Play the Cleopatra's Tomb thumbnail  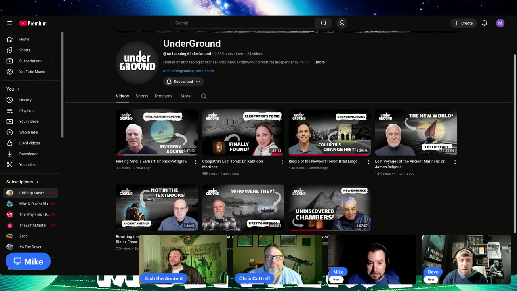243,132
